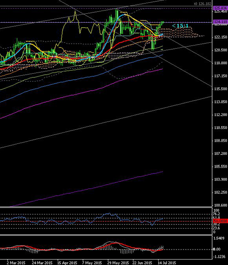Click the red 50.0000 RSI level label
This screenshot has width=228, height=265.
[x=221, y=221]
